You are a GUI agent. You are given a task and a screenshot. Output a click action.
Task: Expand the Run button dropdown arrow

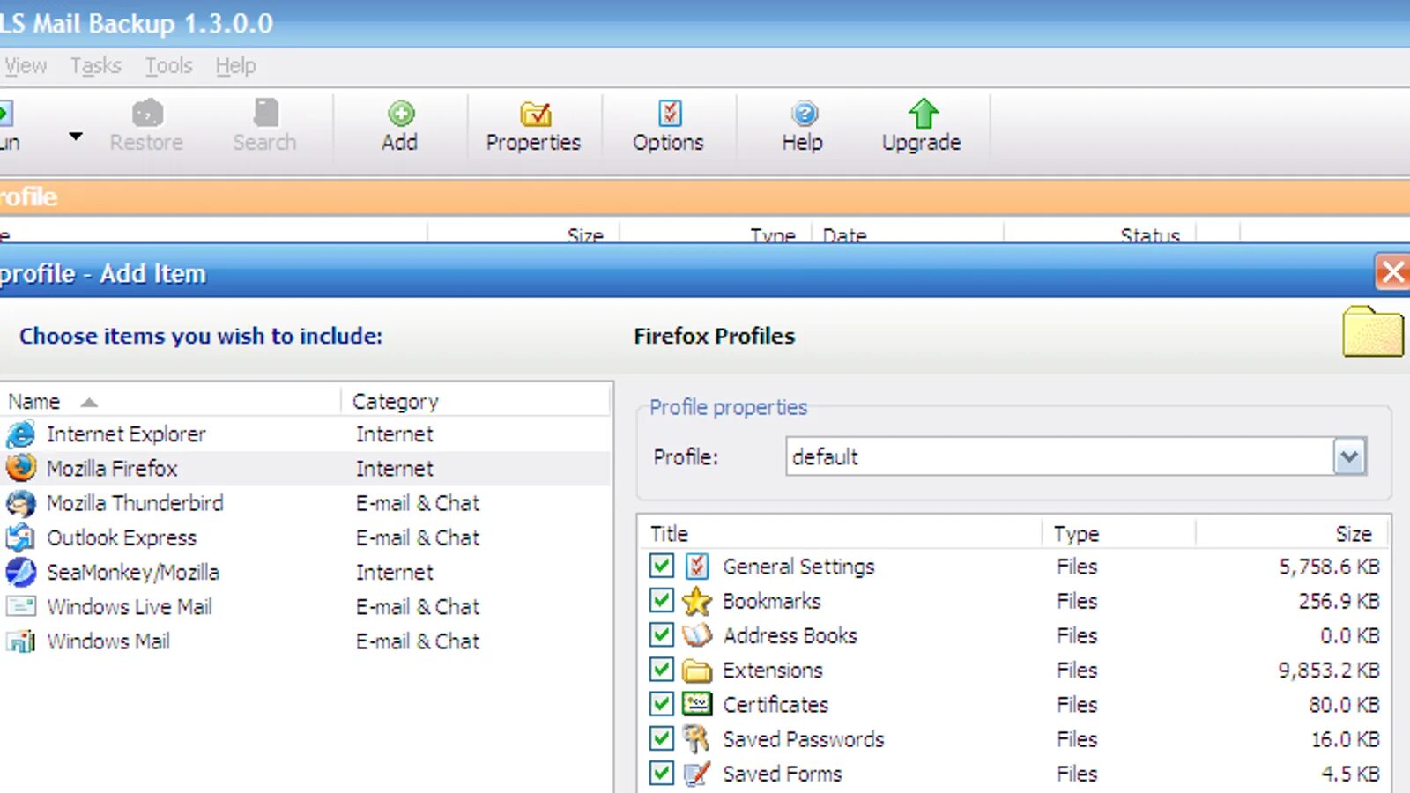point(76,136)
